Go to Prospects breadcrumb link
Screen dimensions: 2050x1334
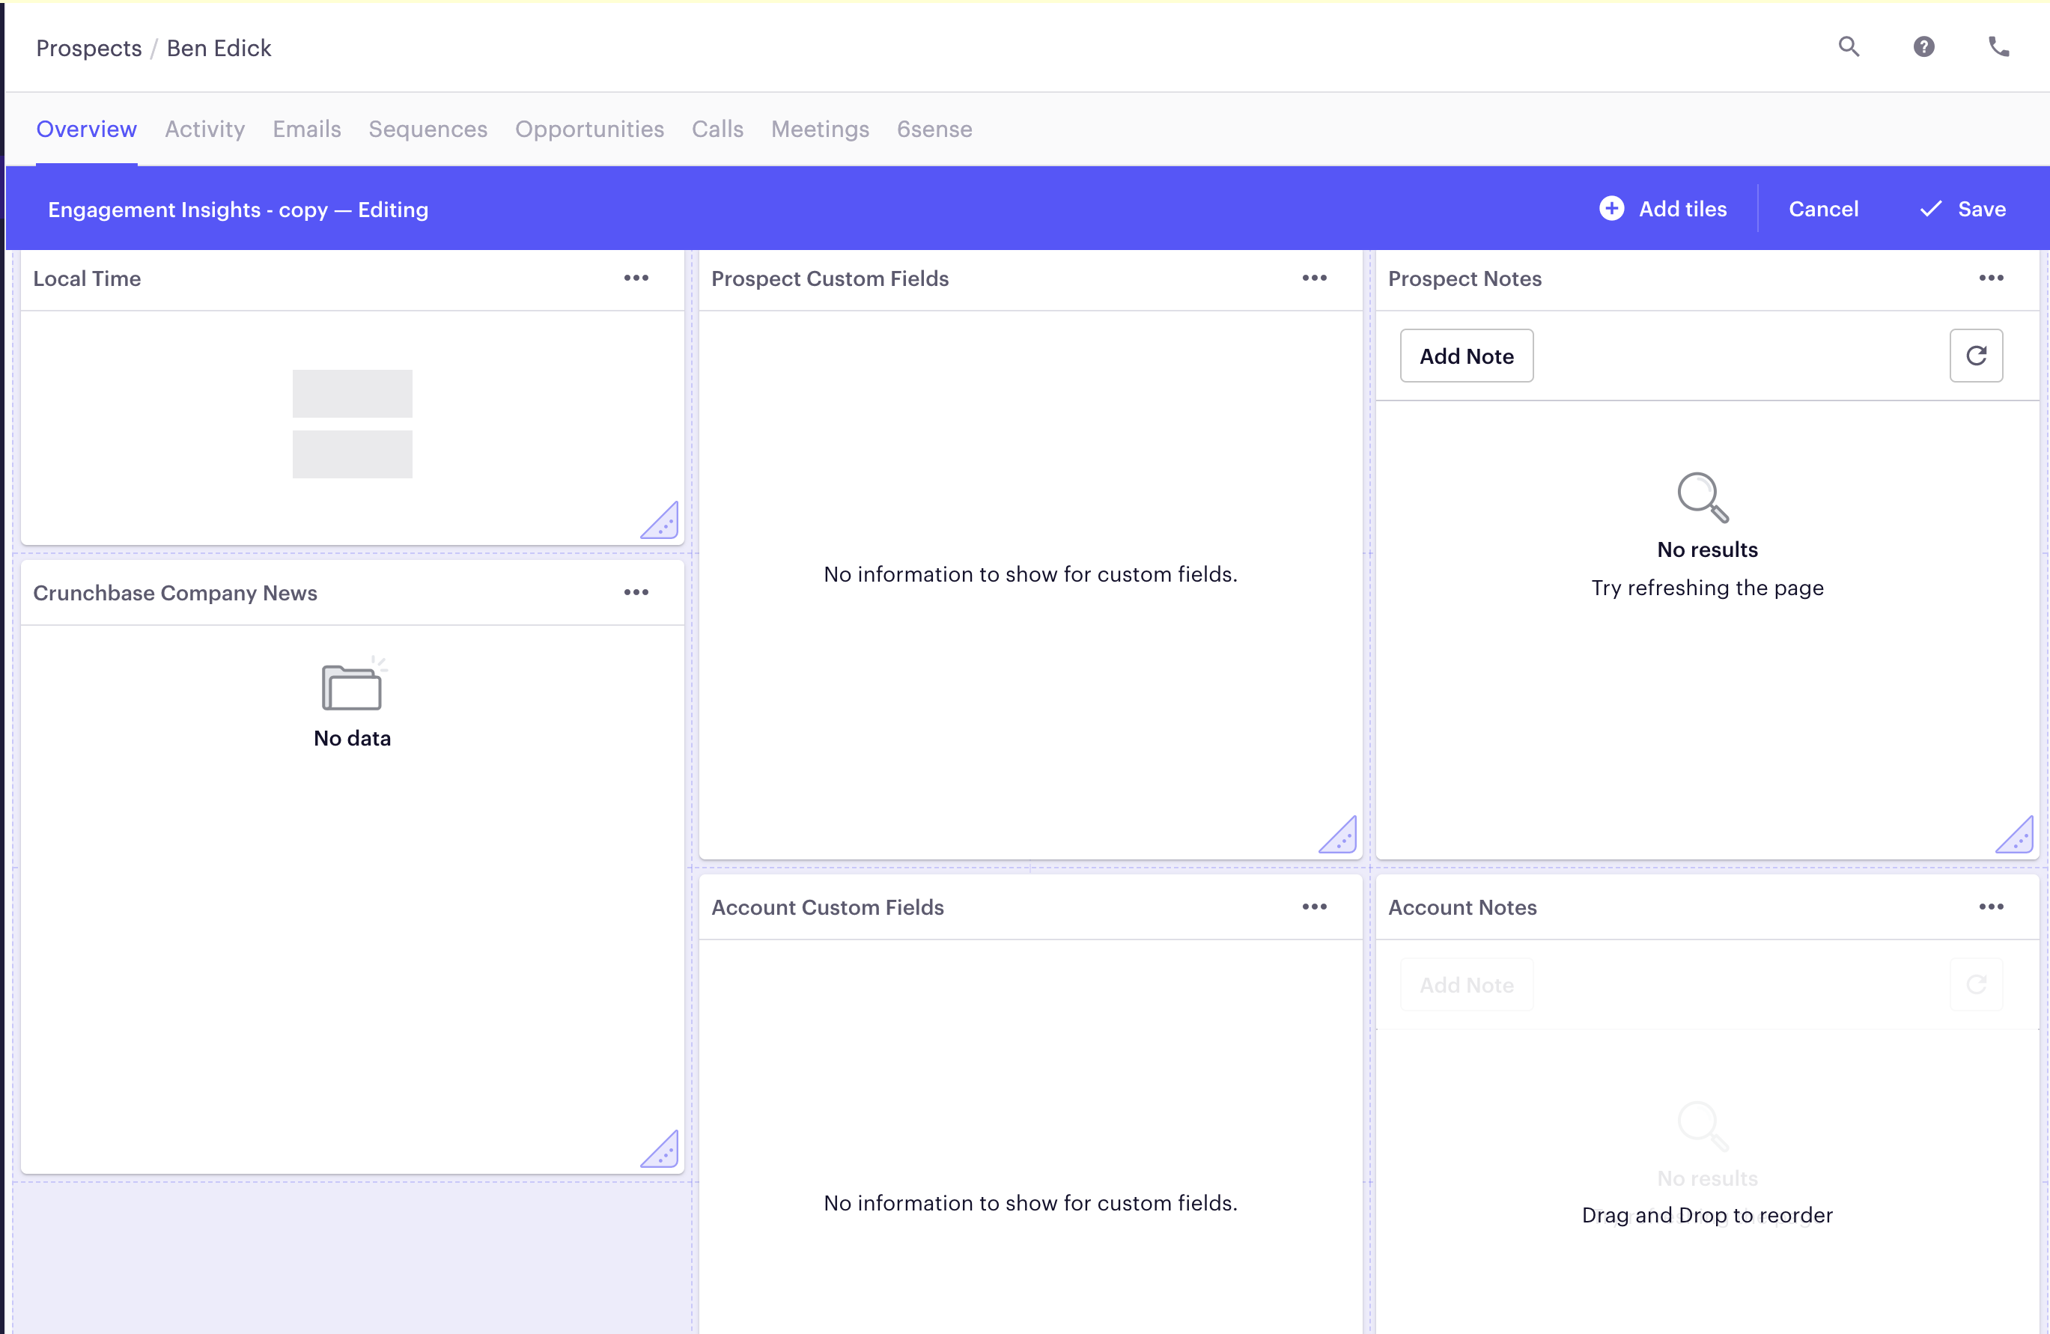88,48
